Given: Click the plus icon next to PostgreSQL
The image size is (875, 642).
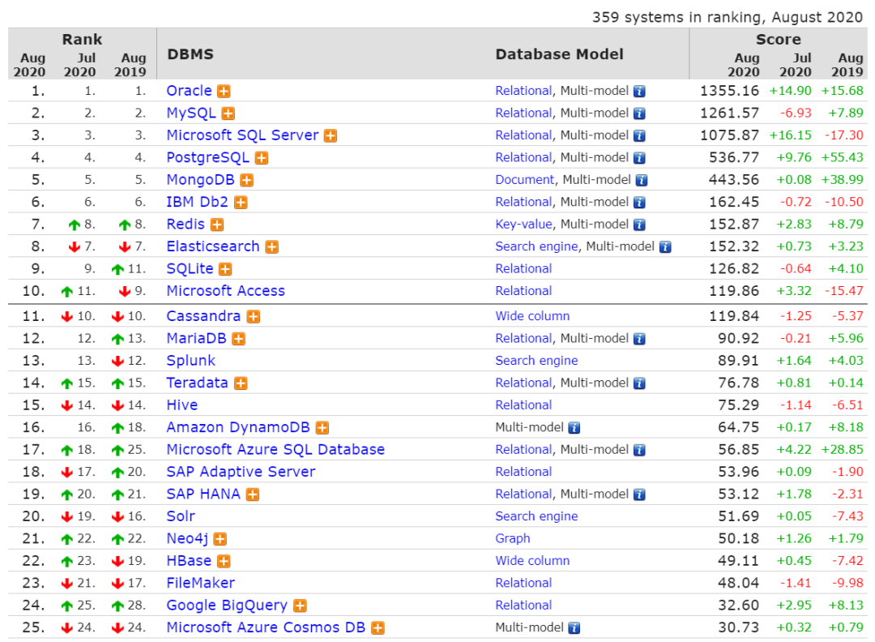Looking at the screenshot, I should (x=261, y=158).
